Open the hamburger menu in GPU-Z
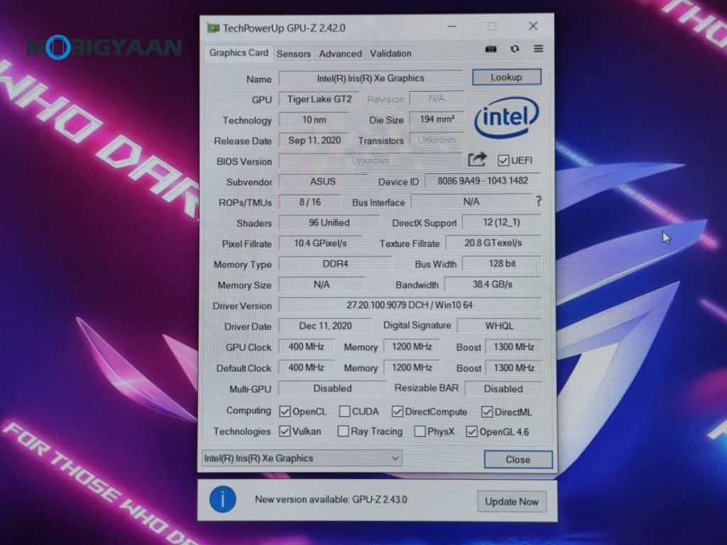Image resolution: width=727 pixels, height=545 pixels. click(538, 48)
